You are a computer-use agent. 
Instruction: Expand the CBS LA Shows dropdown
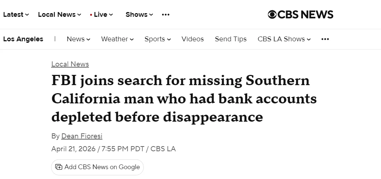pyautogui.click(x=284, y=39)
